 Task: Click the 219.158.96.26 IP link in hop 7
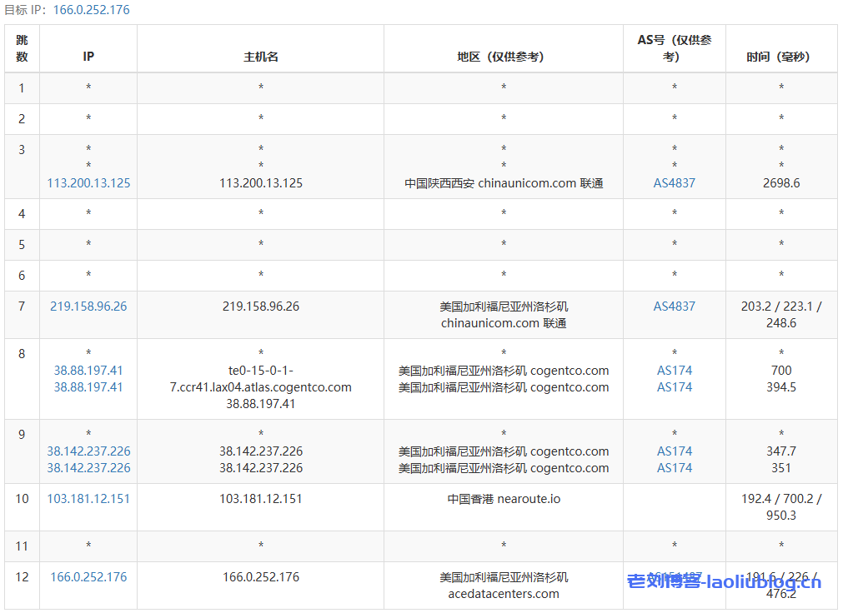(88, 306)
